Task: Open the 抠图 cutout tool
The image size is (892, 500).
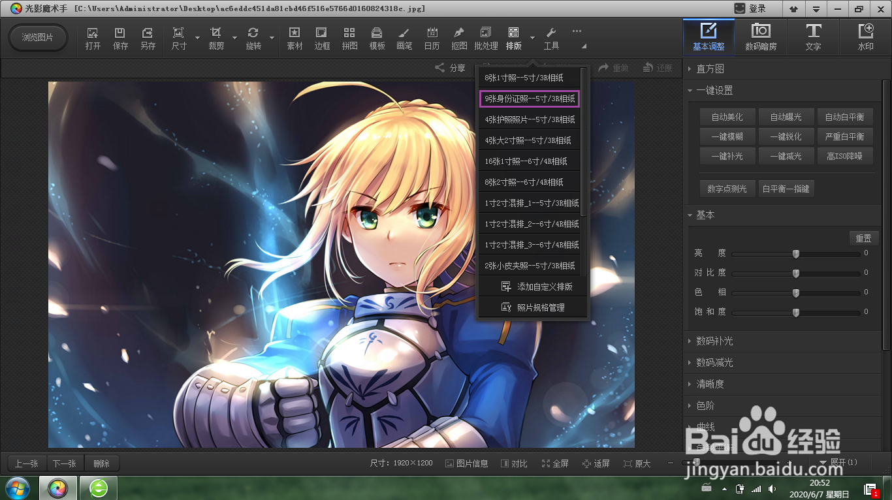Action: click(x=459, y=39)
